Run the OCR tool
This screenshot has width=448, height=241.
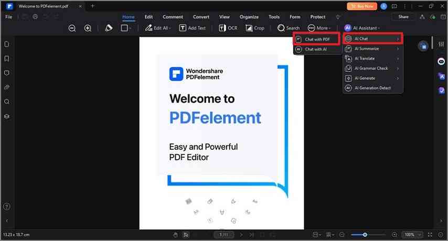[228, 28]
